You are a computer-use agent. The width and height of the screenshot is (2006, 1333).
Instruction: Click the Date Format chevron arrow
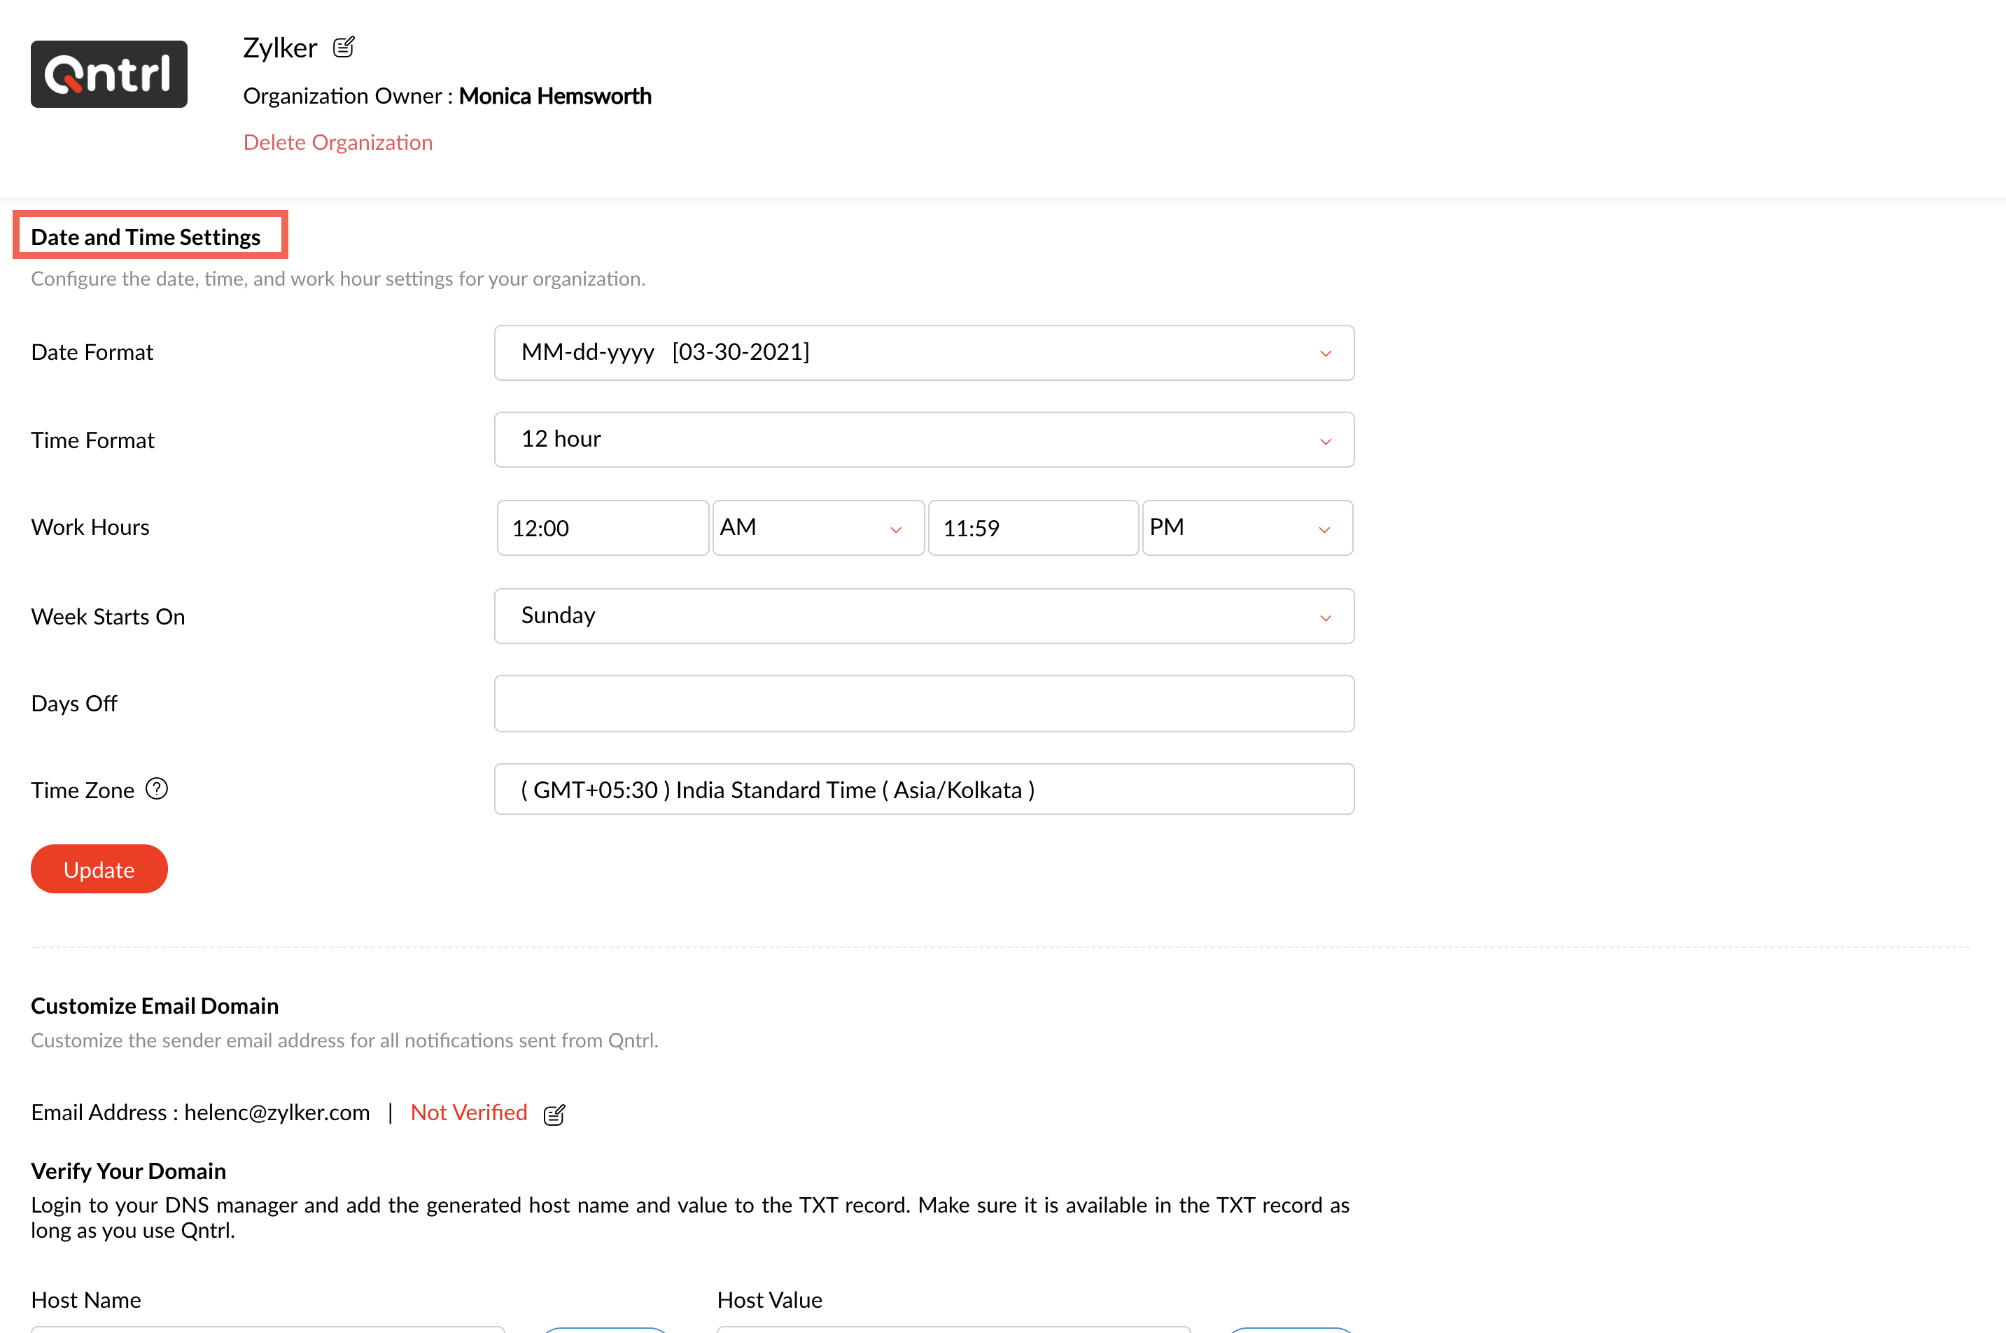click(1324, 354)
